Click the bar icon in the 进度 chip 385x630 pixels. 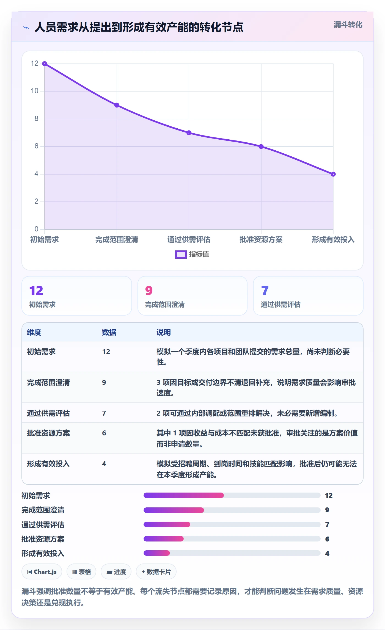pos(109,572)
